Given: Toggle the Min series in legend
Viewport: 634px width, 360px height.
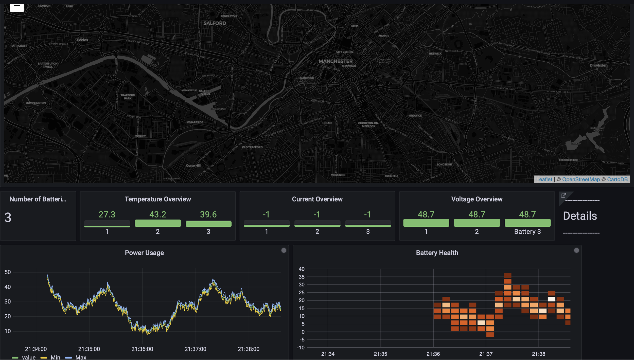Looking at the screenshot, I should 56,357.
